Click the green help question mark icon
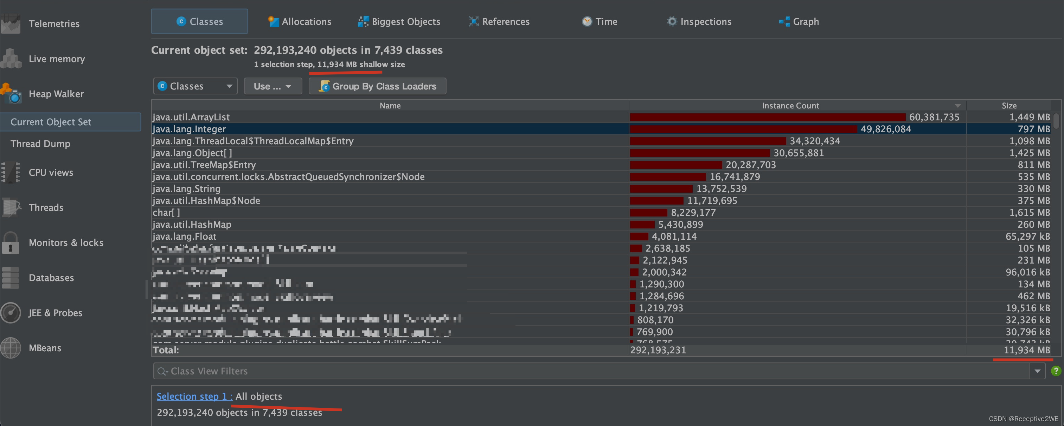 click(1056, 371)
